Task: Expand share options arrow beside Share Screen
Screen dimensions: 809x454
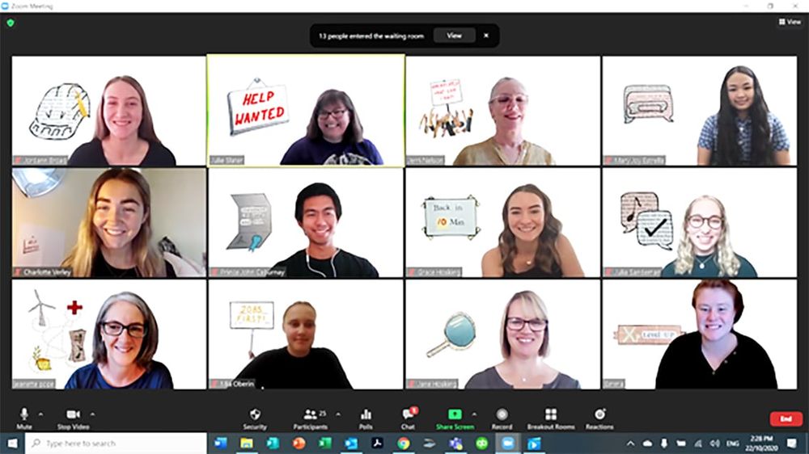Action: 473,414
